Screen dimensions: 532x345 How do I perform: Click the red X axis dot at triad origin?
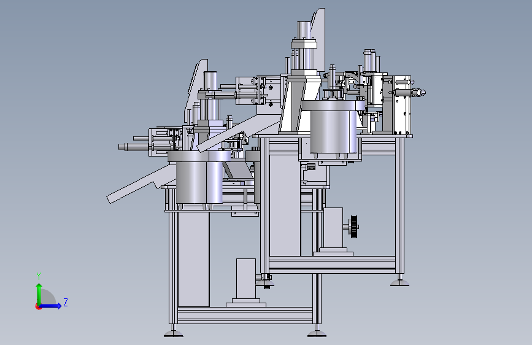click(38, 306)
